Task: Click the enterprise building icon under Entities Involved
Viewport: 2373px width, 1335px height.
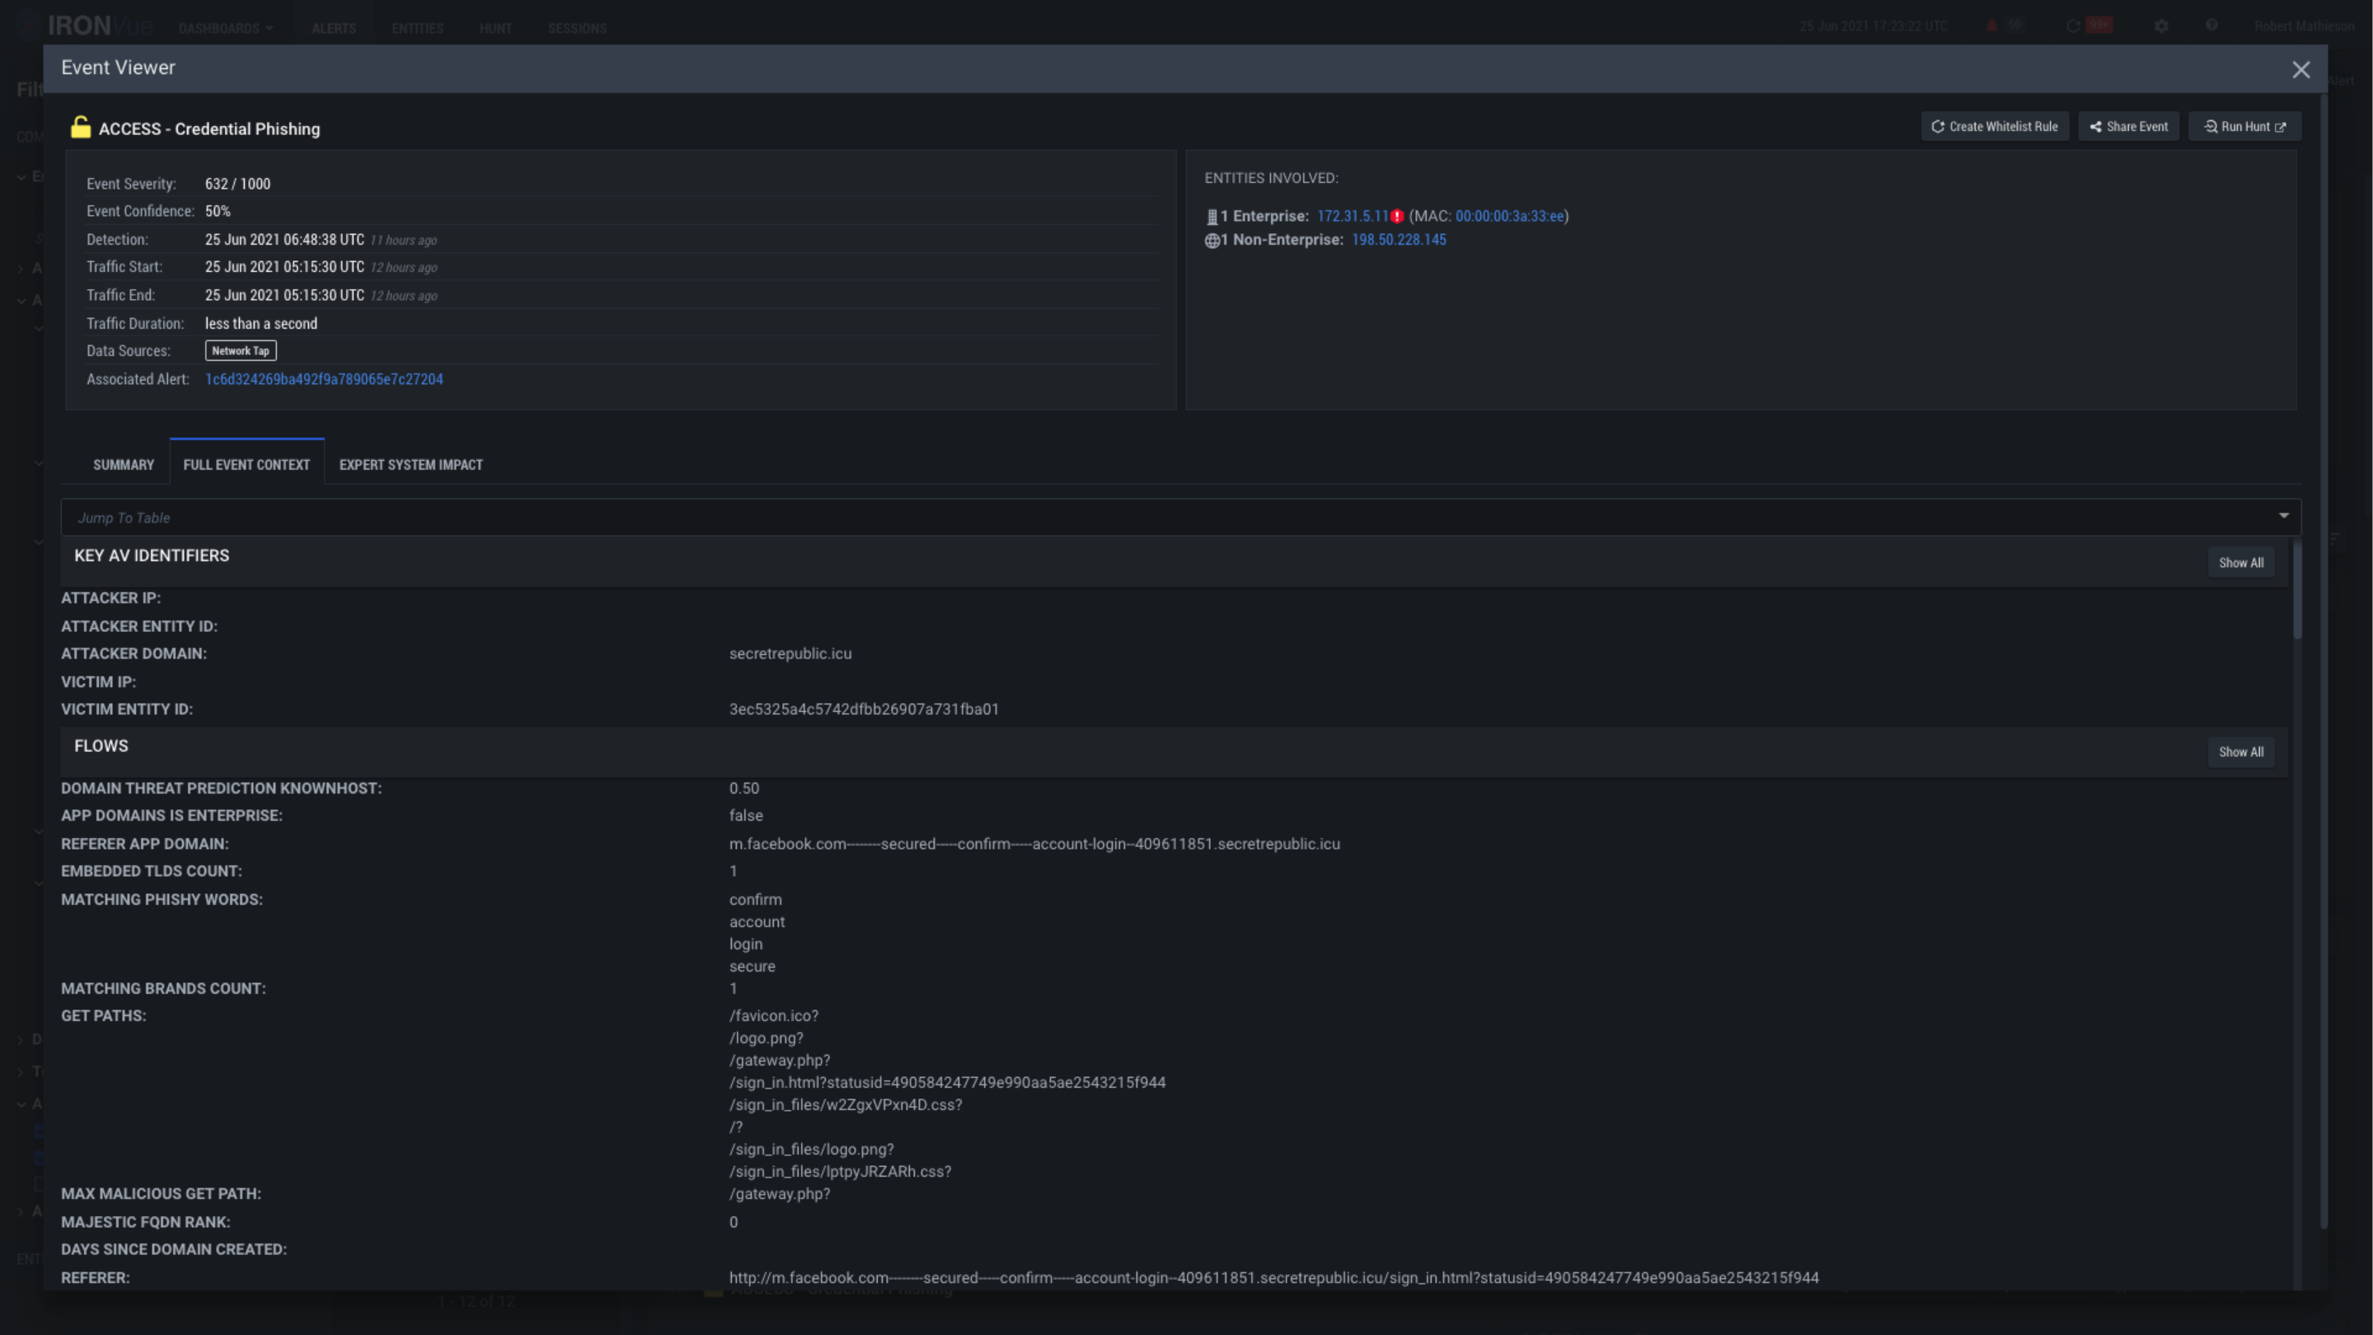Action: (1212, 218)
